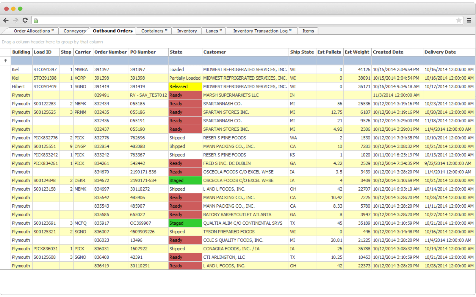Image resolution: width=476 pixels, height=297 pixels.
Task: Focus the browser address bar
Action: click(x=247, y=20)
